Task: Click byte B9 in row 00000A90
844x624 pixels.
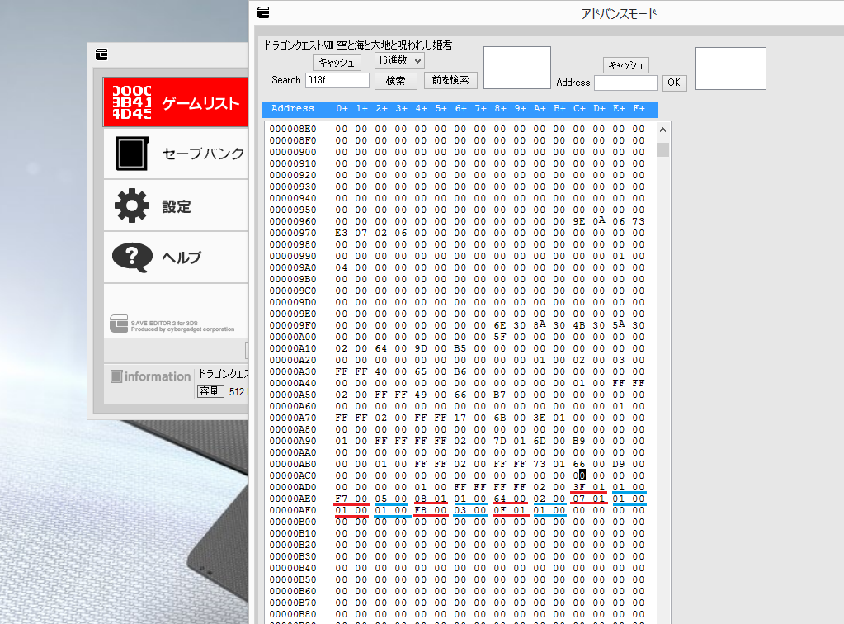Action: (x=579, y=441)
